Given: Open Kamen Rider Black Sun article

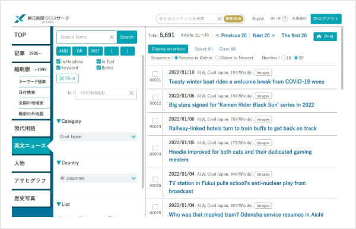Looking at the screenshot, I should click(241, 105).
